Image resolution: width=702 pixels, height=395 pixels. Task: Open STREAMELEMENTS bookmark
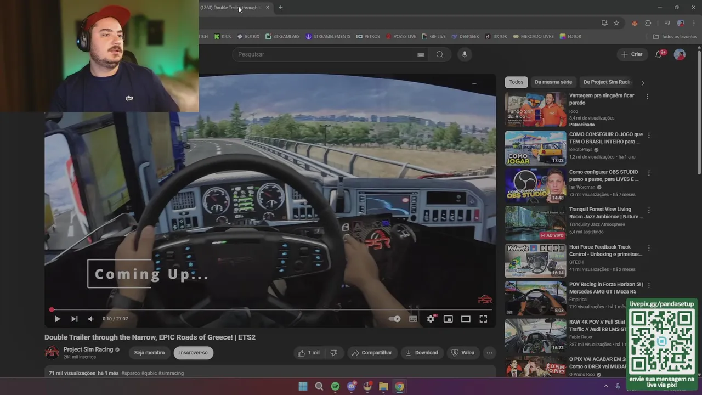click(328, 37)
